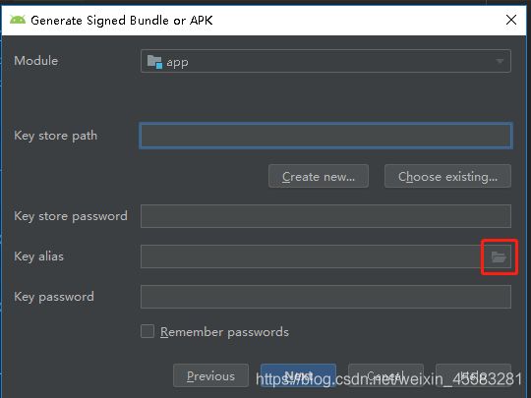Click the dialog title Generate Signed Bundle or APK
Image resolution: width=531 pixels, height=398 pixels.
click(122, 21)
